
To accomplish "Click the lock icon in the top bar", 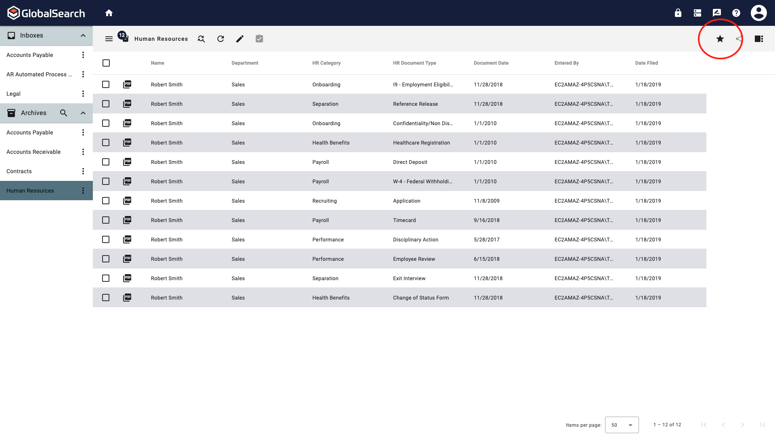I will point(678,13).
